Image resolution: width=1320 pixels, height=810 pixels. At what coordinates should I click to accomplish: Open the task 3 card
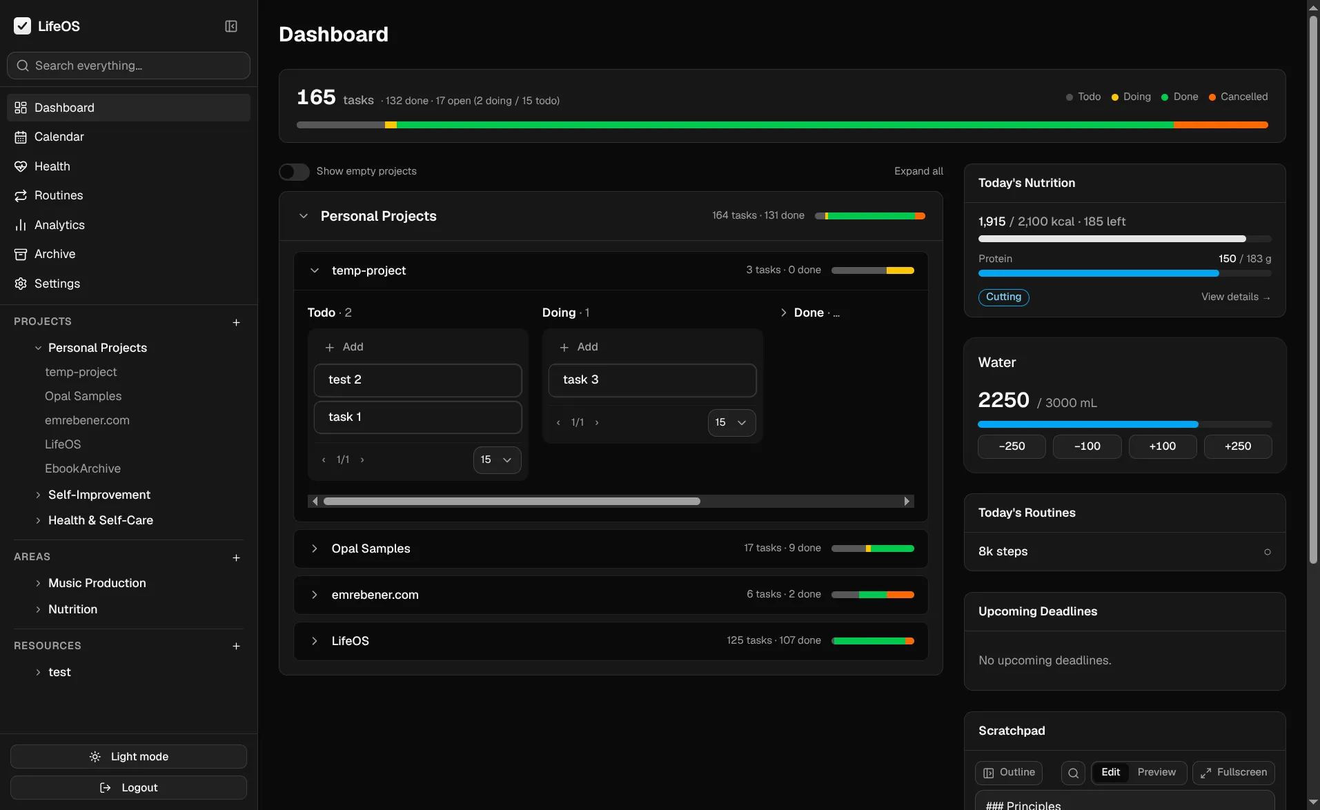pyautogui.click(x=652, y=380)
